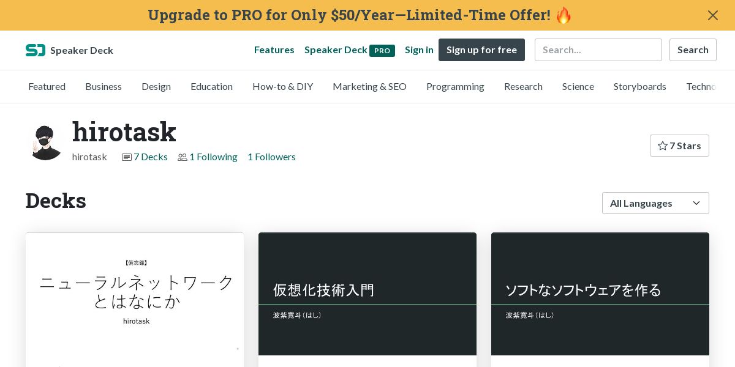
Task: Click the people icon beside 1 Following
Action: (183, 157)
